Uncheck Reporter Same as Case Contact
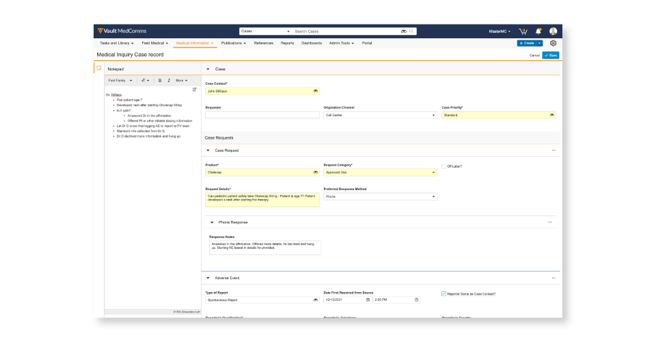This screenshot has width=656, height=342. [444, 293]
